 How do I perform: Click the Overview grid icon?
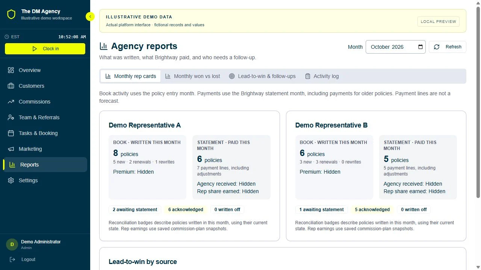coord(11,70)
